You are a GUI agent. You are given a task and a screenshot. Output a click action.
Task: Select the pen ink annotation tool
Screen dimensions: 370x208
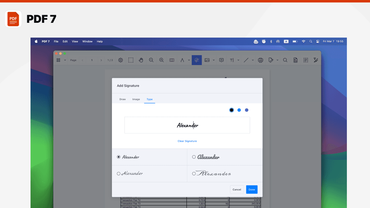click(x=182, y=60)
